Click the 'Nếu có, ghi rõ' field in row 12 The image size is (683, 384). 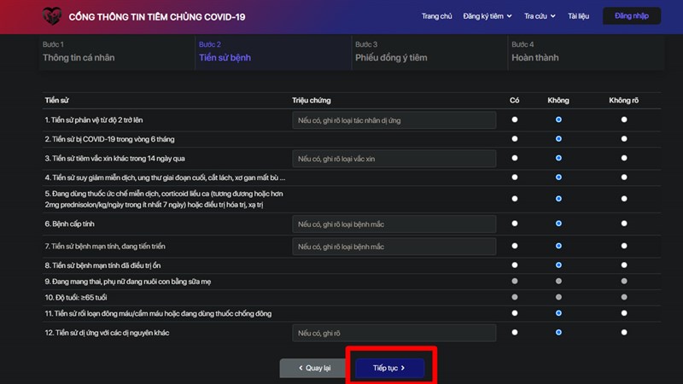pos(394,333)
